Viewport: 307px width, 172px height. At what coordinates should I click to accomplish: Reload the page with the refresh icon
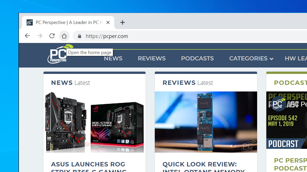coord(52,36)
